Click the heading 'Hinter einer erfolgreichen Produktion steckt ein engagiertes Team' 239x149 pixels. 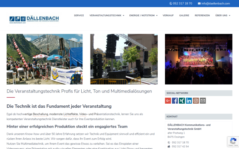click(x=67, y=126)
